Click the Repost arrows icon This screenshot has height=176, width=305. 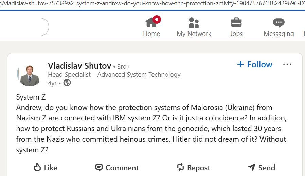[180, 167]
